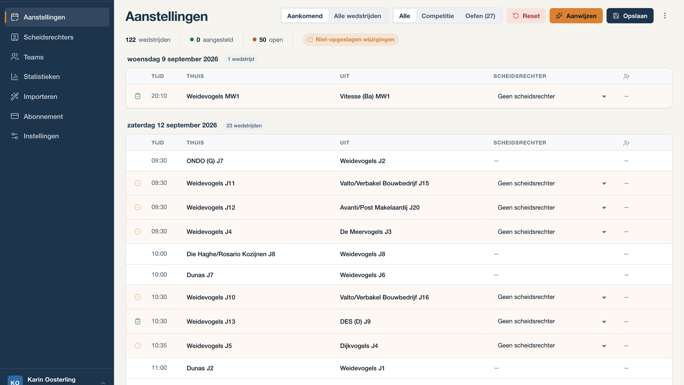
Task: Open referee dropdown for Weidevogels J11
Action: 552,183
